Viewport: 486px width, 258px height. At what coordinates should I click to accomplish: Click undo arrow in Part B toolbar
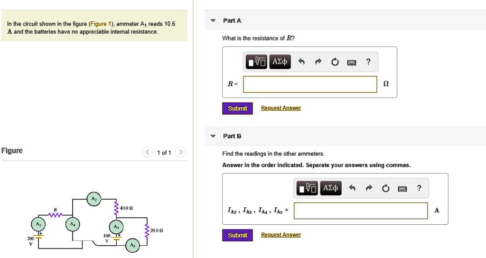click(x=352, y=189)
